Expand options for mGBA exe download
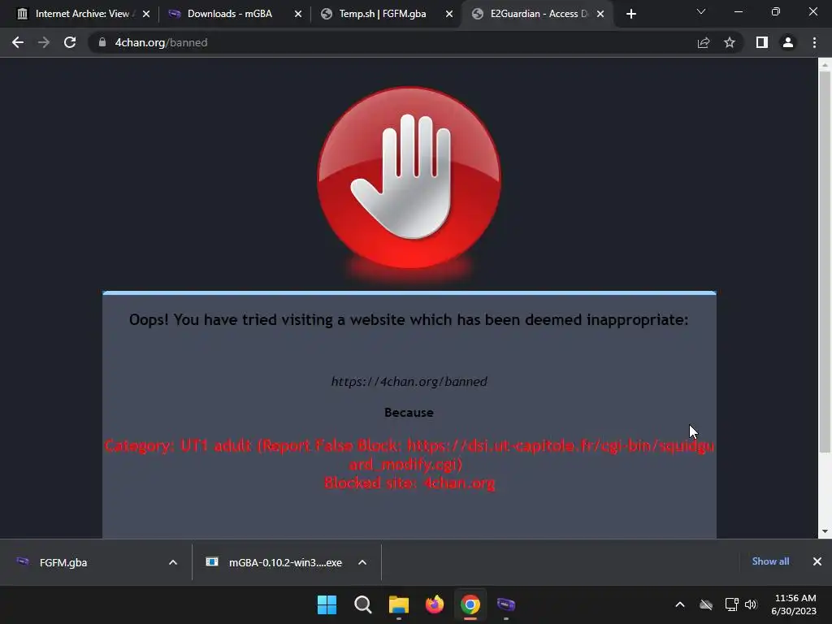 click(x=362, y=562)
